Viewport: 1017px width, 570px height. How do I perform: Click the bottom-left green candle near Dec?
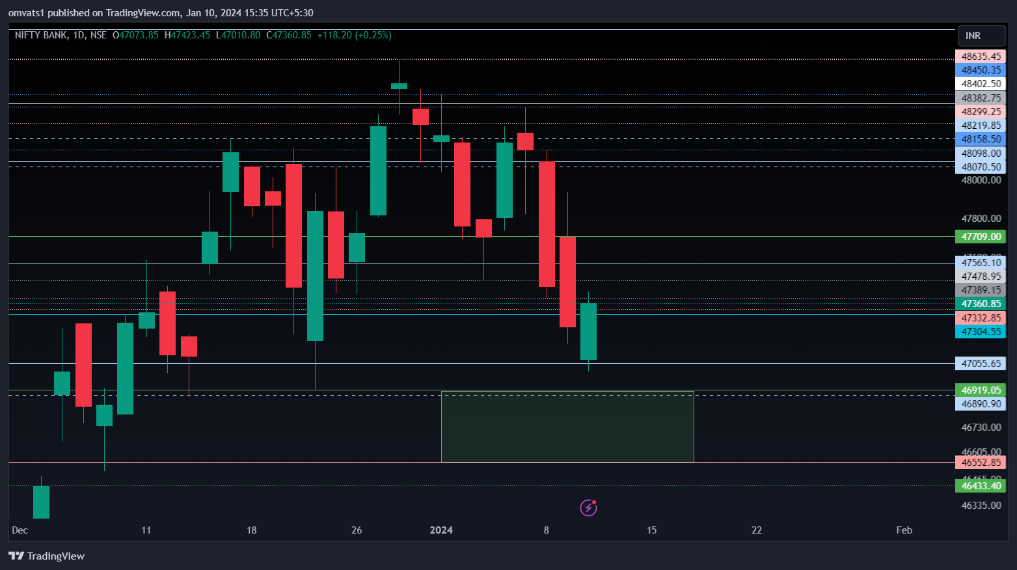[41, 502]
